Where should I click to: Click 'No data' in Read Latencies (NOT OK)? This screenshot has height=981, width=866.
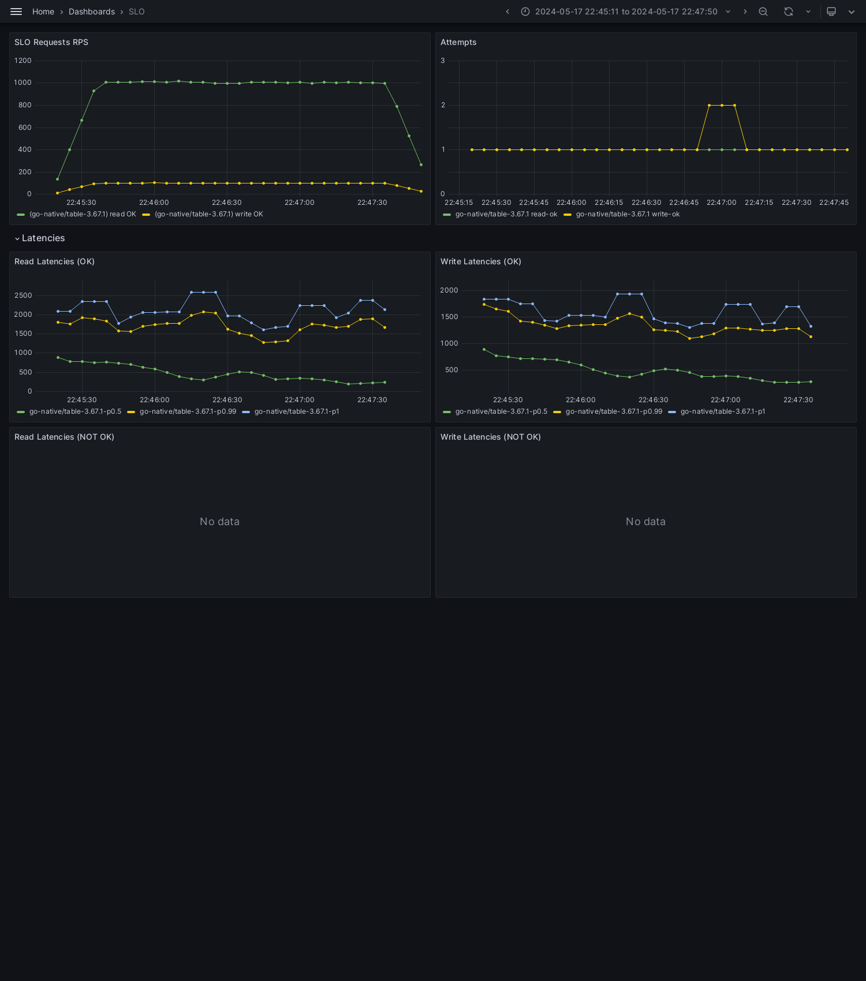click(x=219, y=522)
